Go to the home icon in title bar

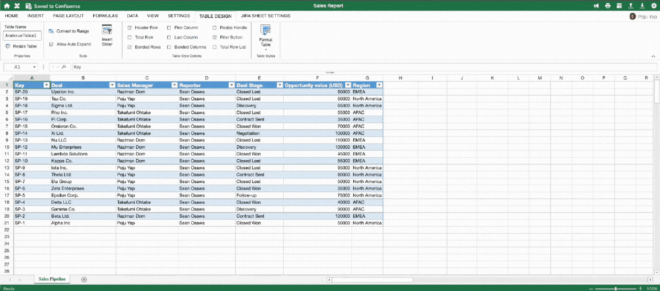click(7, 6)
